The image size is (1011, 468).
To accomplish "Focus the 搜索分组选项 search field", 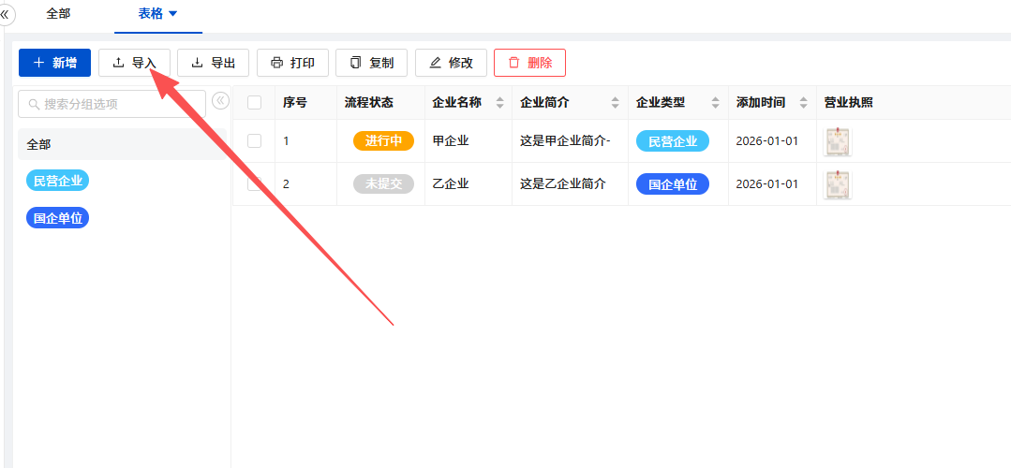I will tap(112, 104).
